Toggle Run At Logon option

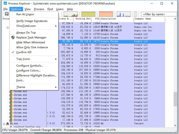point(34,14)
